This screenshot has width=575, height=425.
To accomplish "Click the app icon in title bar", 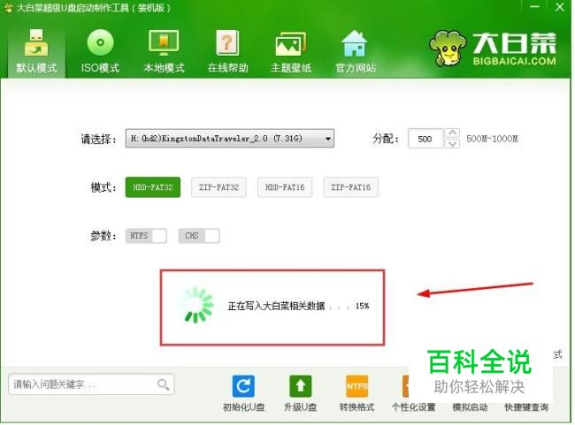I will pos(8,8).
